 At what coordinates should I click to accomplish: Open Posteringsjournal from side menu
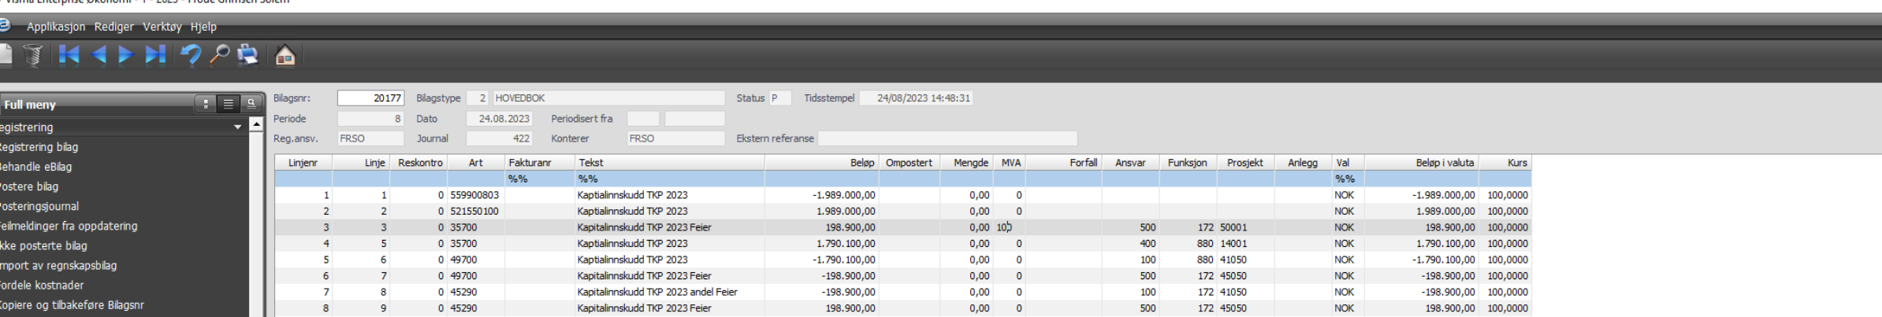point(39,206)
